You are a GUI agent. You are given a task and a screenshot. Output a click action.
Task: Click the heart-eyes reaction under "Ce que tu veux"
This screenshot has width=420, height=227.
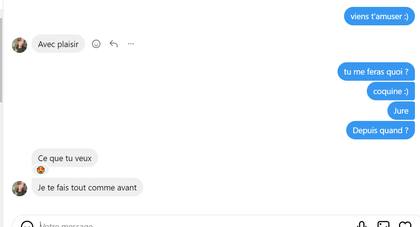[x=41, y=170]
